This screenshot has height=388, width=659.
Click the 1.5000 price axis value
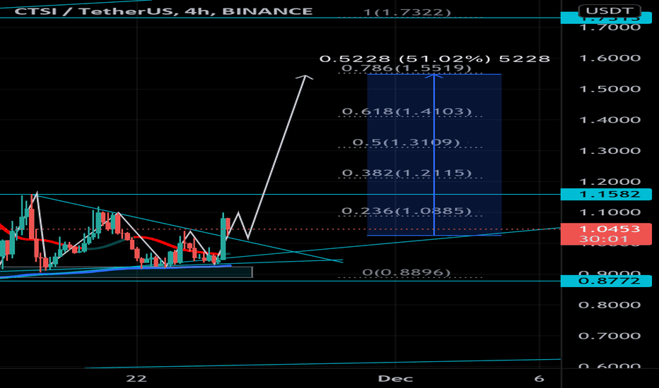point(610,89)
